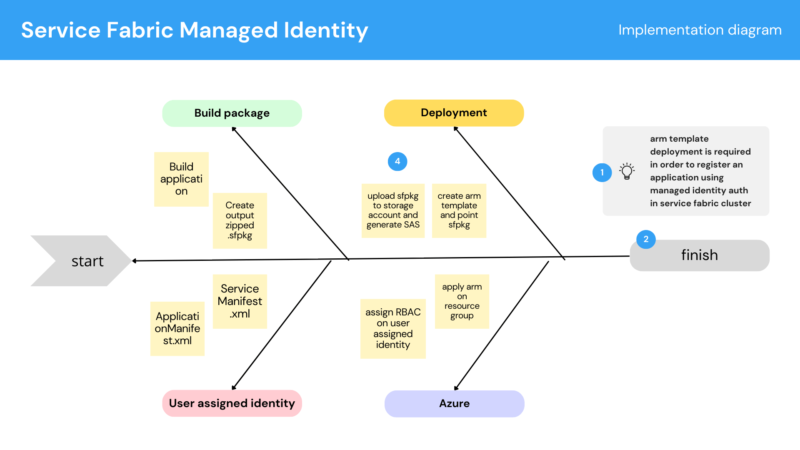
Task: Click the 'Service Fabric Managed Identity' title
Action: pyautogui.click(x=195, y=30)
